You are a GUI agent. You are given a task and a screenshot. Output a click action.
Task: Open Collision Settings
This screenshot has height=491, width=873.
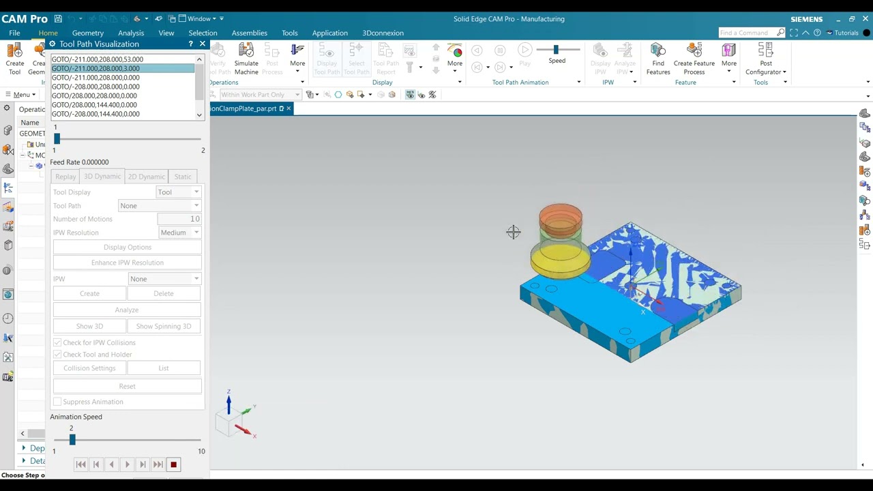click(89, 368)
